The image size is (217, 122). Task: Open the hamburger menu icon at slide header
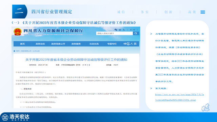point(203,12)
